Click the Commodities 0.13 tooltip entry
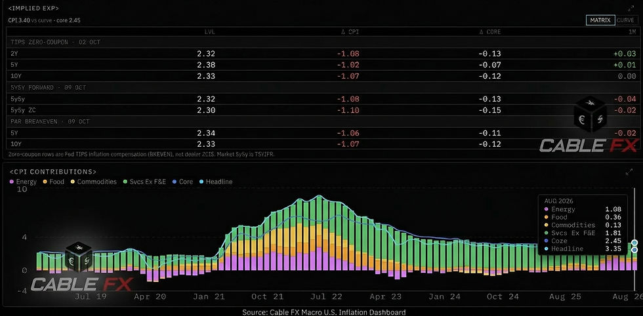Image resolution: width=643 pixels, height=316 pixels. 583,225
